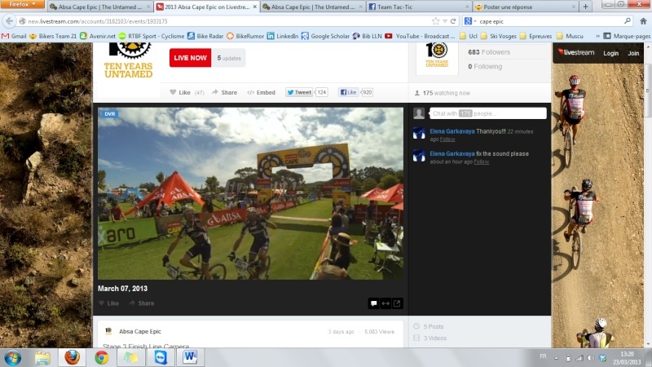Screen dimensions: 652x367
Task: Tweet this event
Action: [299, 92]
